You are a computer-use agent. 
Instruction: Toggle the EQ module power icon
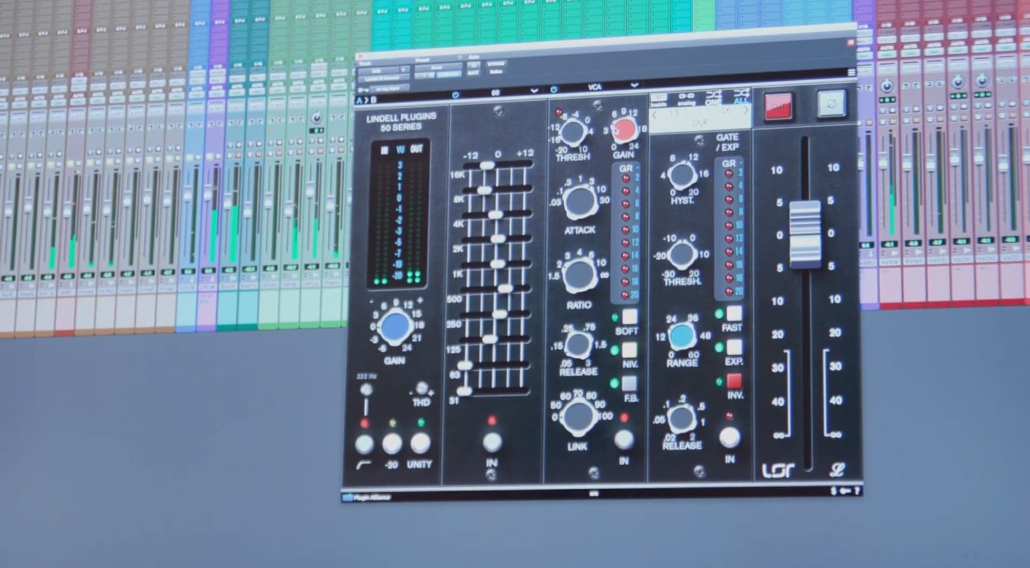tap(455, 95)
